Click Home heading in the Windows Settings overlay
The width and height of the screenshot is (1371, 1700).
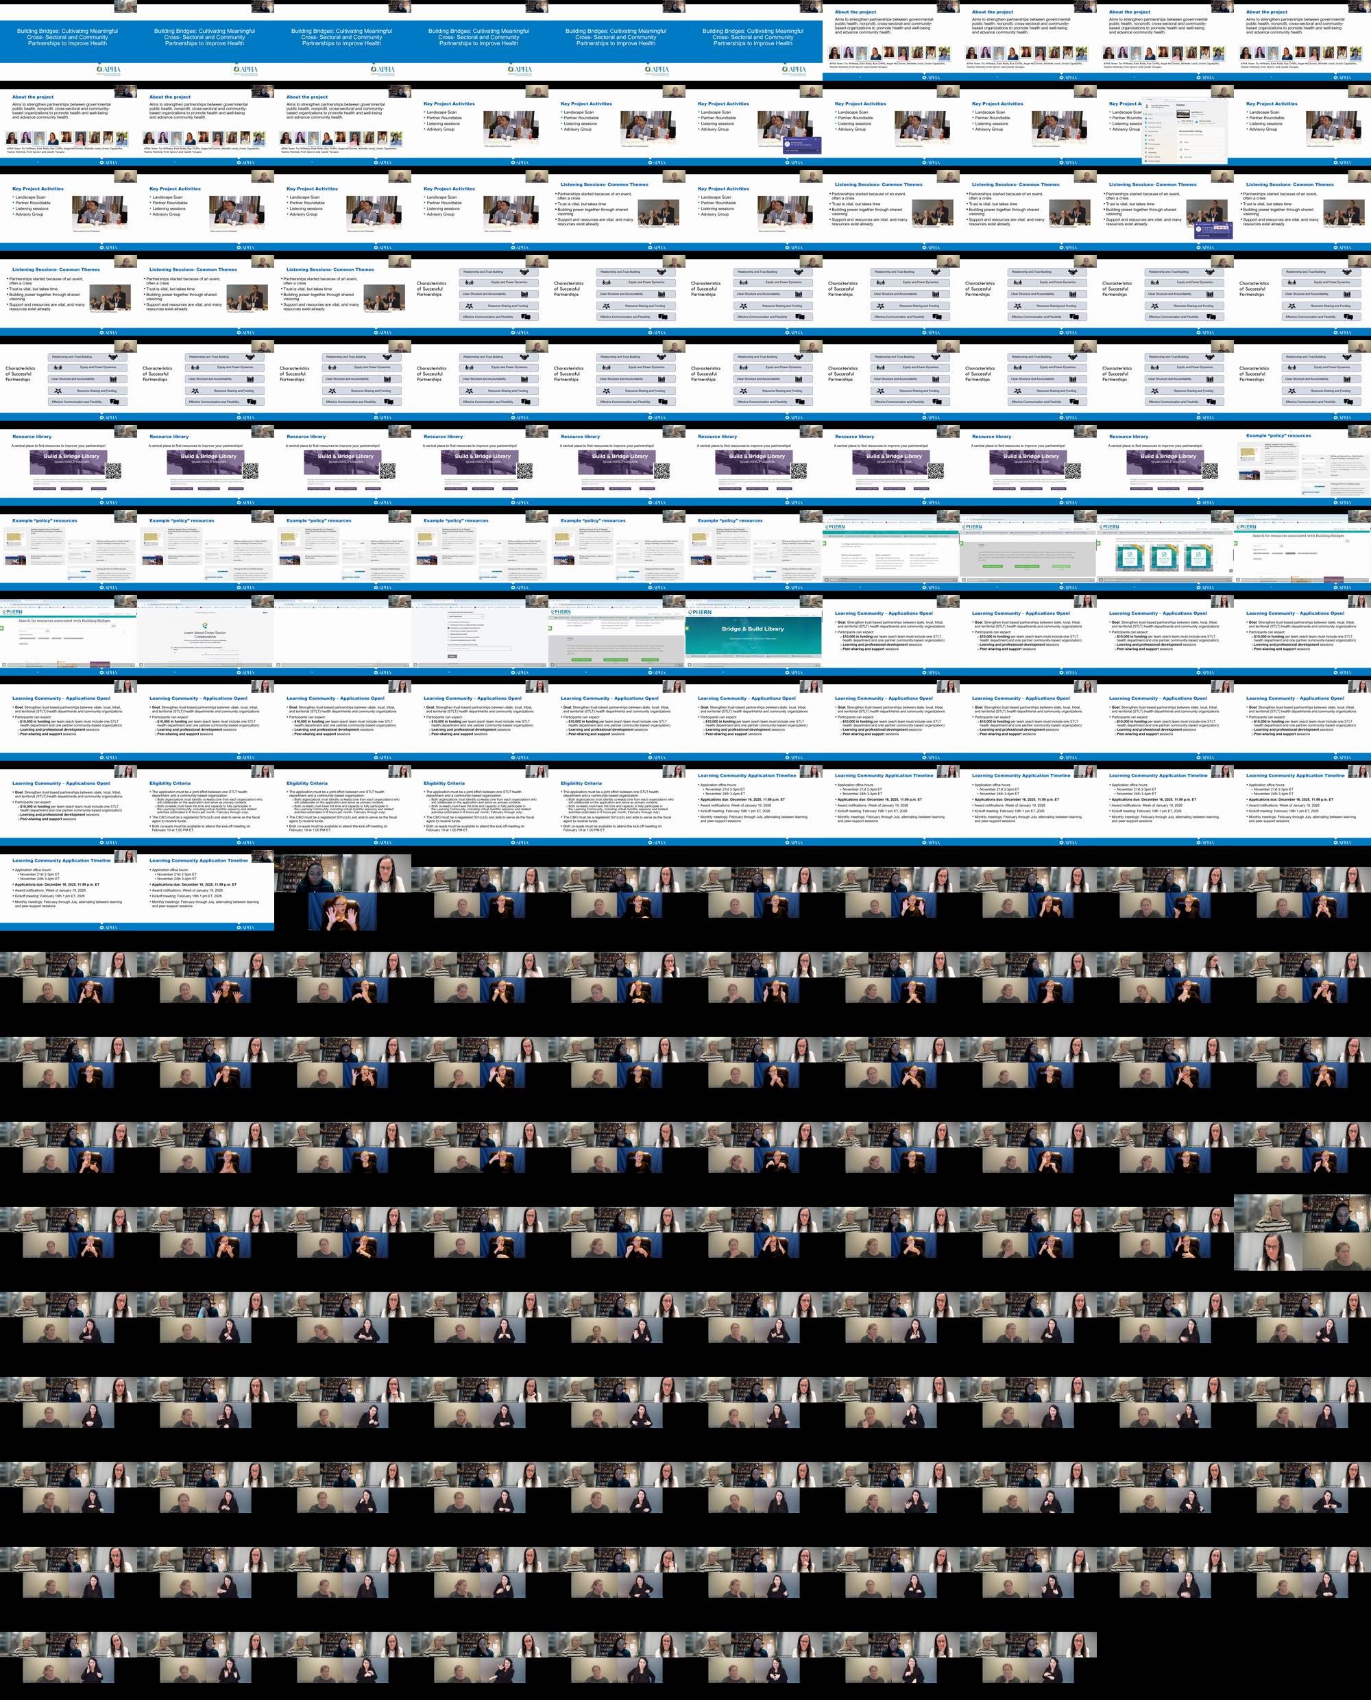(1180, 105)
